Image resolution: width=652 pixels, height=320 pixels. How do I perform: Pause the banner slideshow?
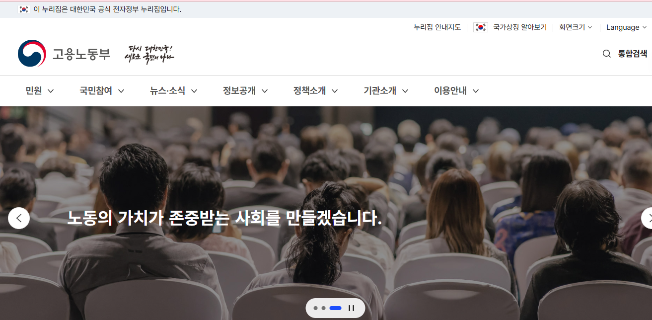click(x=352, y=308)
